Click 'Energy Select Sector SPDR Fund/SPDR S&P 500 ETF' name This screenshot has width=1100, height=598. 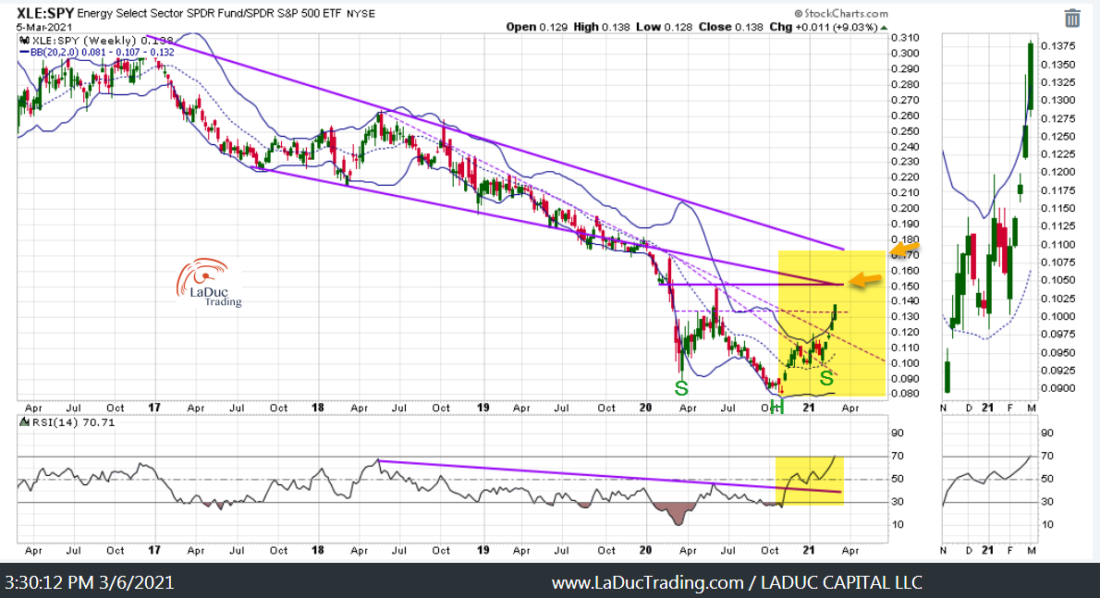[209, 13]
